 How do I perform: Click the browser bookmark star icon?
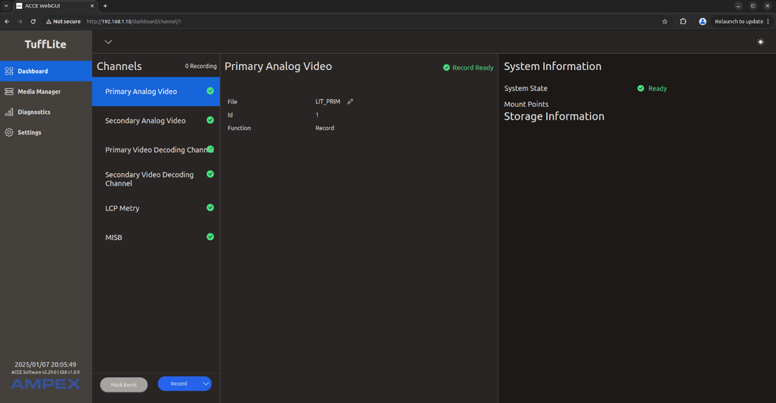[x=664, y=21]
